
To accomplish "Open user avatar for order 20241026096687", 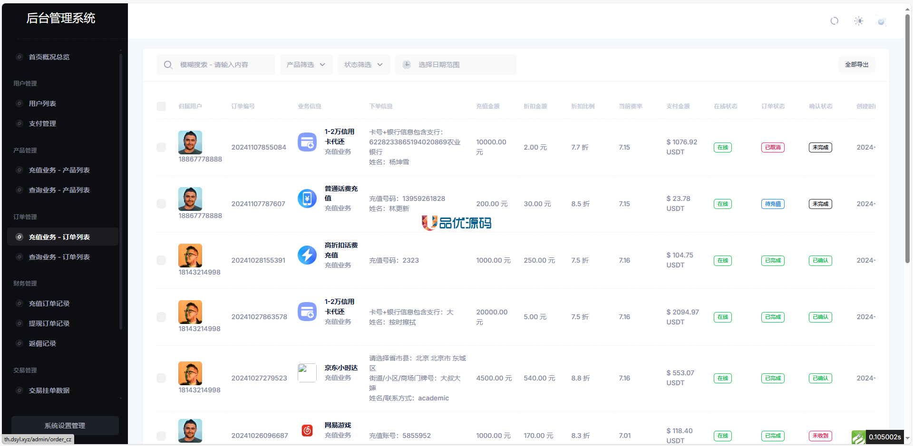I will 190,431.
